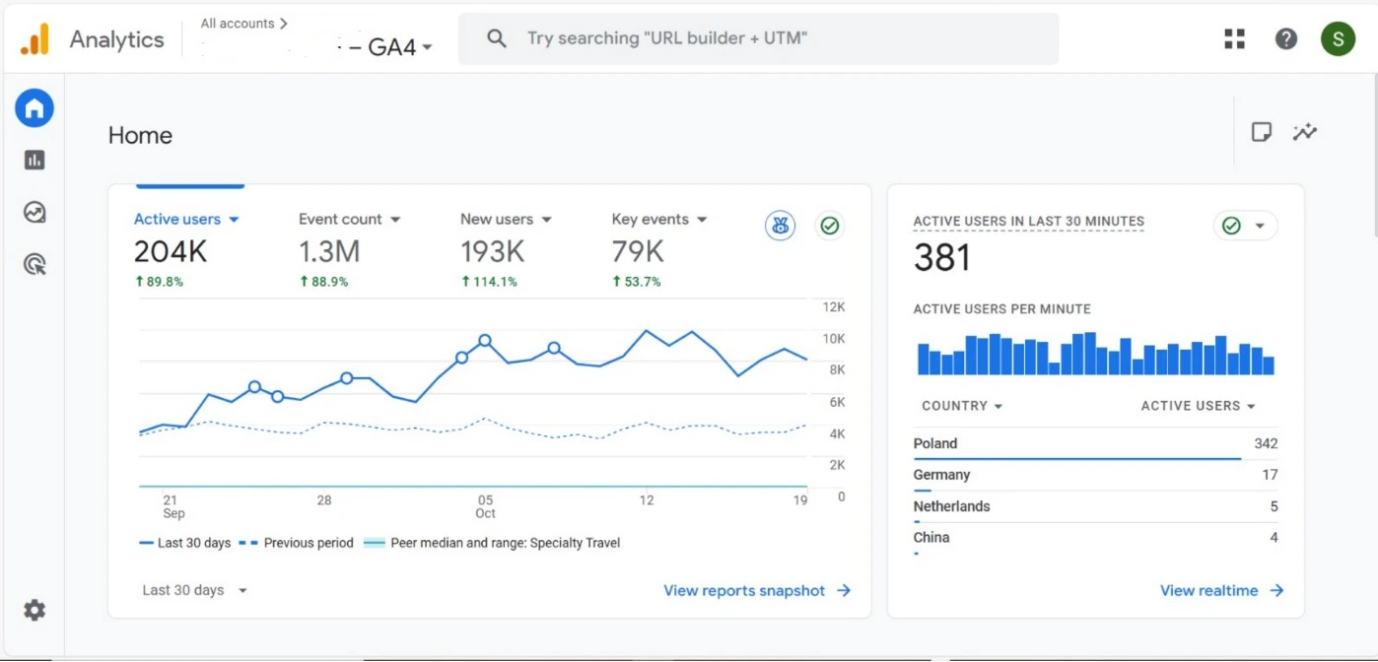Open the Explore icon in sidebar

click(x=34, y=212)
